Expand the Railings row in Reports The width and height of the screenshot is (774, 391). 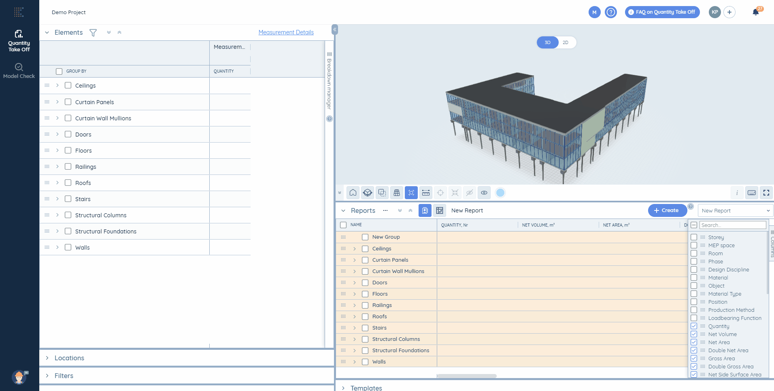355,305
